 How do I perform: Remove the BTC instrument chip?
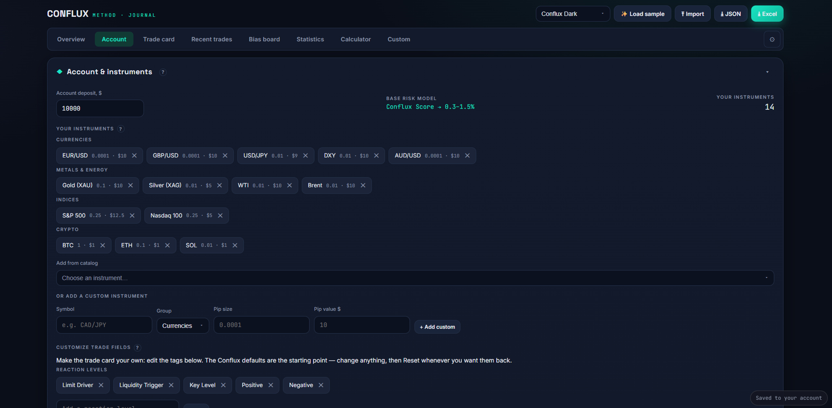coord(103,245)
